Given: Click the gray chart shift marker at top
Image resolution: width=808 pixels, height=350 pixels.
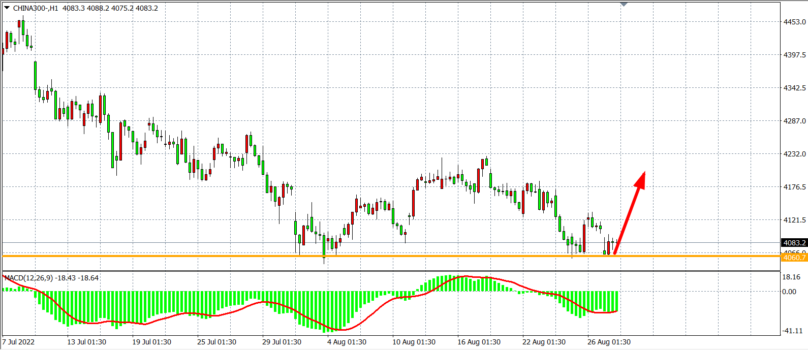Looking at the screenshot, I should coord(624,5).
